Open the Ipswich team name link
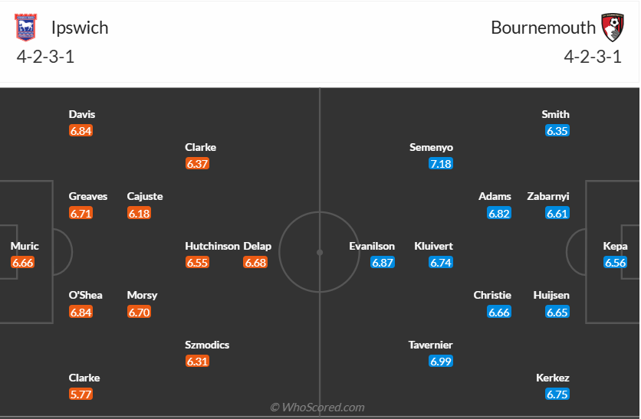This screenshot has height=419, width=641. pyautogui.click(x=80, y=28)
